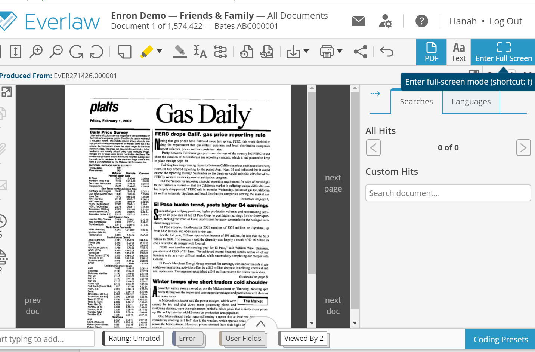Download the document

click(293, 52)
